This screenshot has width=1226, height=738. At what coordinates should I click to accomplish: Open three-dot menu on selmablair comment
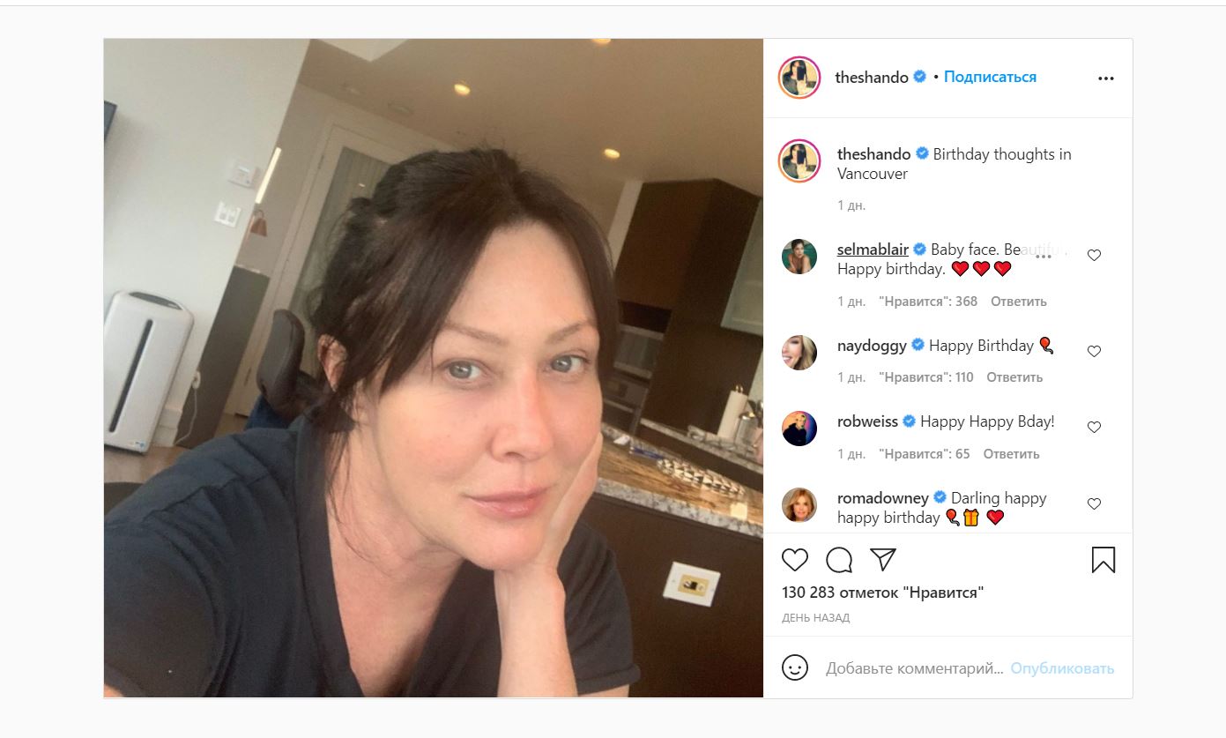point(1044,256)
